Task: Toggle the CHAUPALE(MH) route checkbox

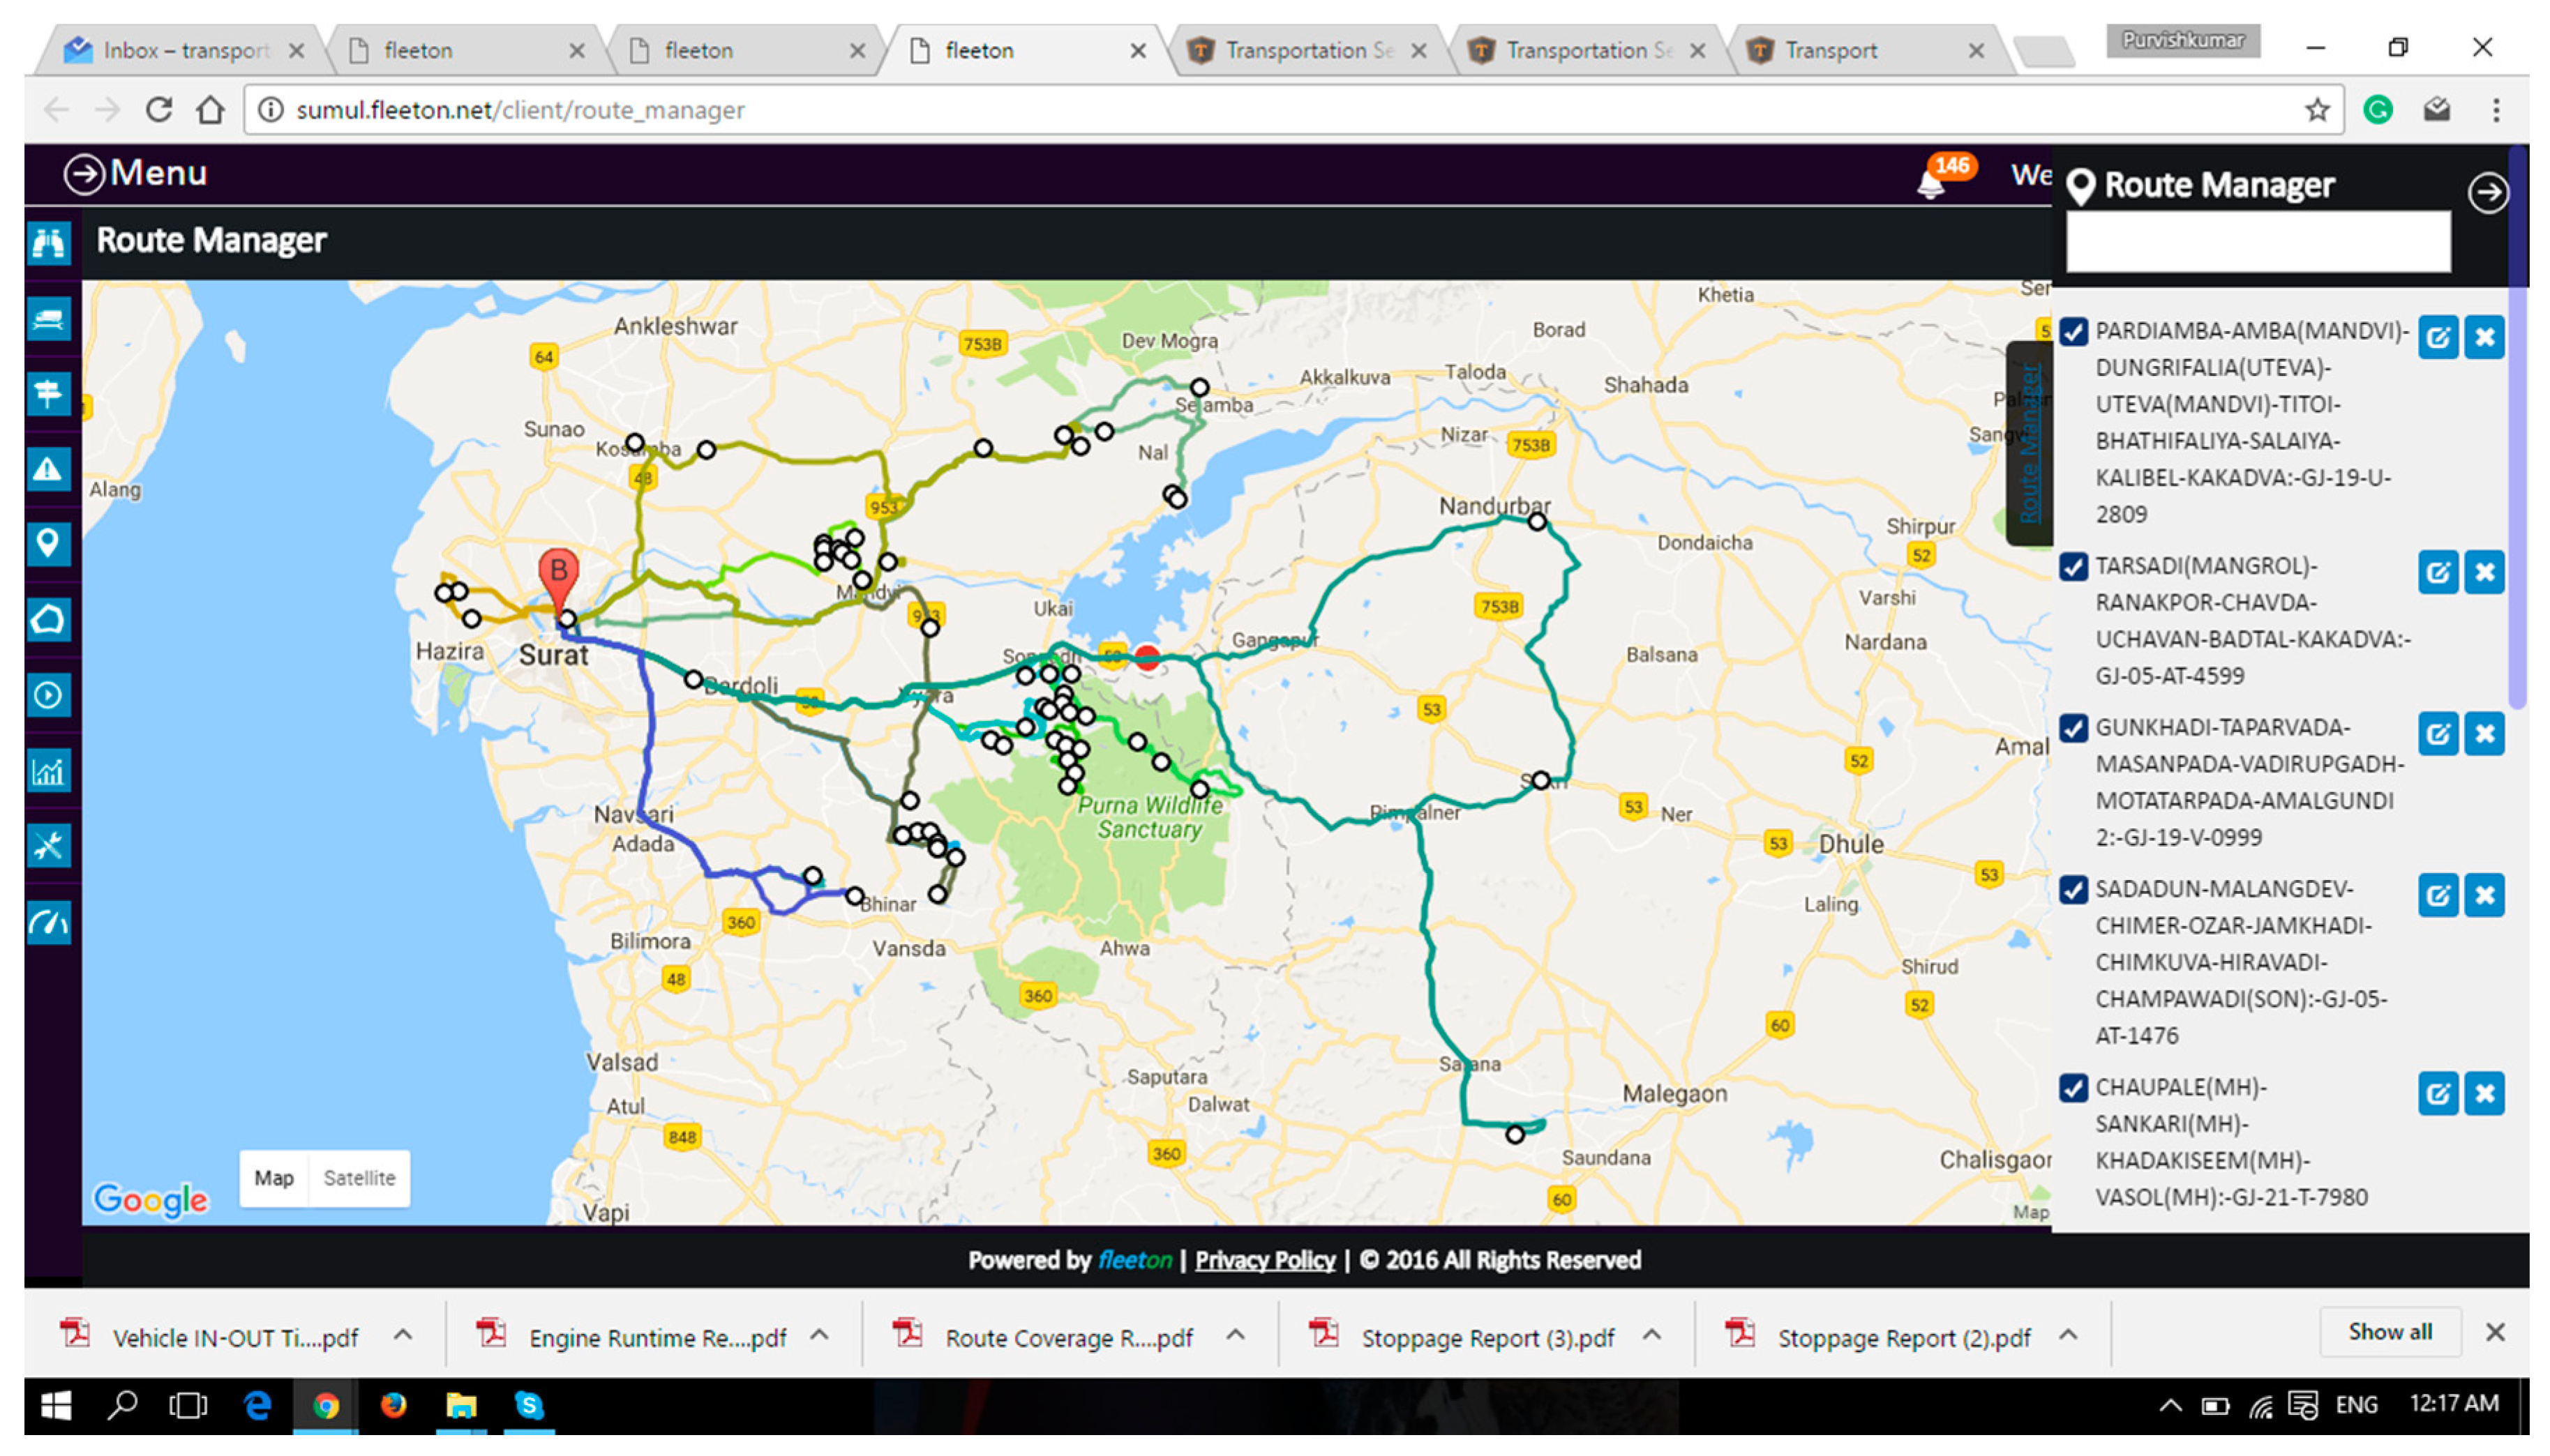Action: (2073, 1088)
